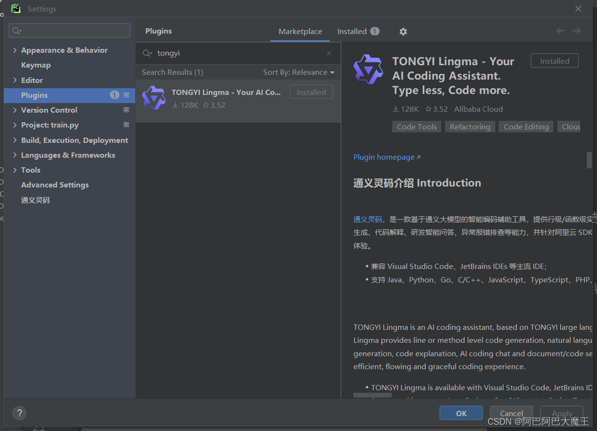Click the plugin description vertical scrollbar
The height and width of the screenshot is (431, 597).
(x=589, y=160)
